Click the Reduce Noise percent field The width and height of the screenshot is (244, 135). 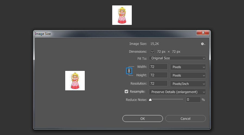coord(193,100)
